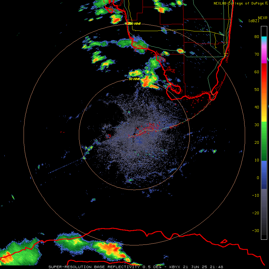Image resolution: width=269 pixels, height=269 pixels.
Task: Click the 10 value on the dBZ scale
Action: pyautogui.click(x=257, y=160)
